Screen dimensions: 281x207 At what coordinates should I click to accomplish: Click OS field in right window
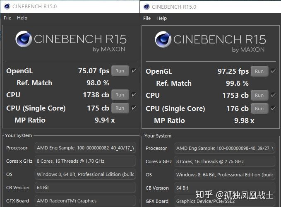click(225, 175)
